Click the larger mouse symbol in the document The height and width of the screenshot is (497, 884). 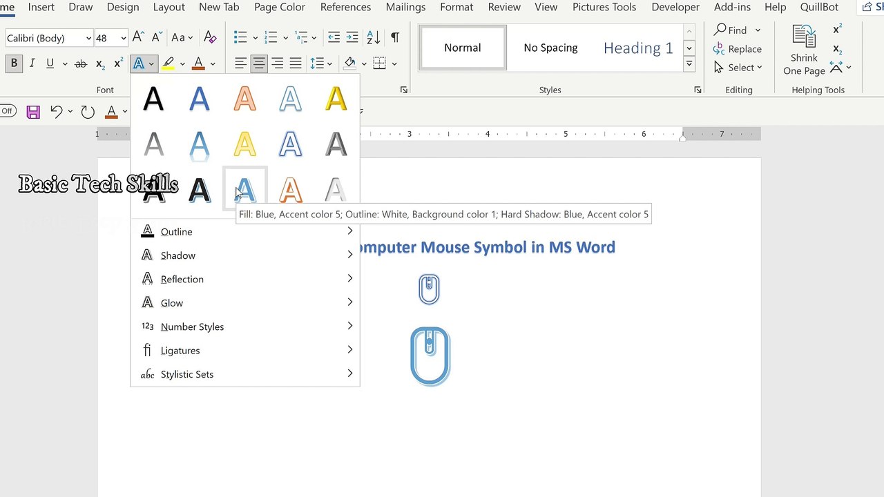tap(430, 356)
